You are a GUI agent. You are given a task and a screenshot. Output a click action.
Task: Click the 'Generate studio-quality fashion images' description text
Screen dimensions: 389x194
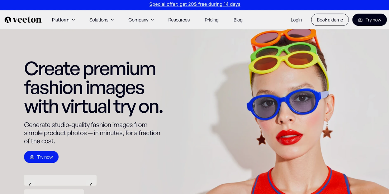click(92, 133)
